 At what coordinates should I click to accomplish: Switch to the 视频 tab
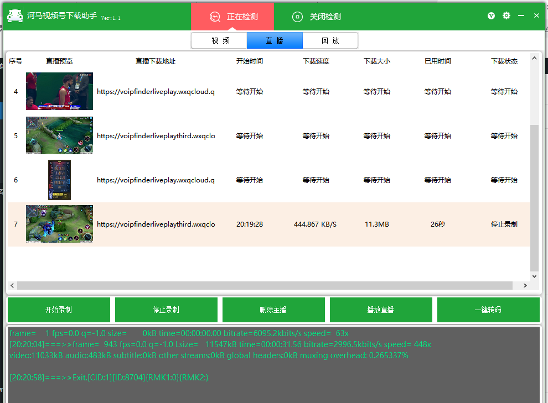(219, 40)
